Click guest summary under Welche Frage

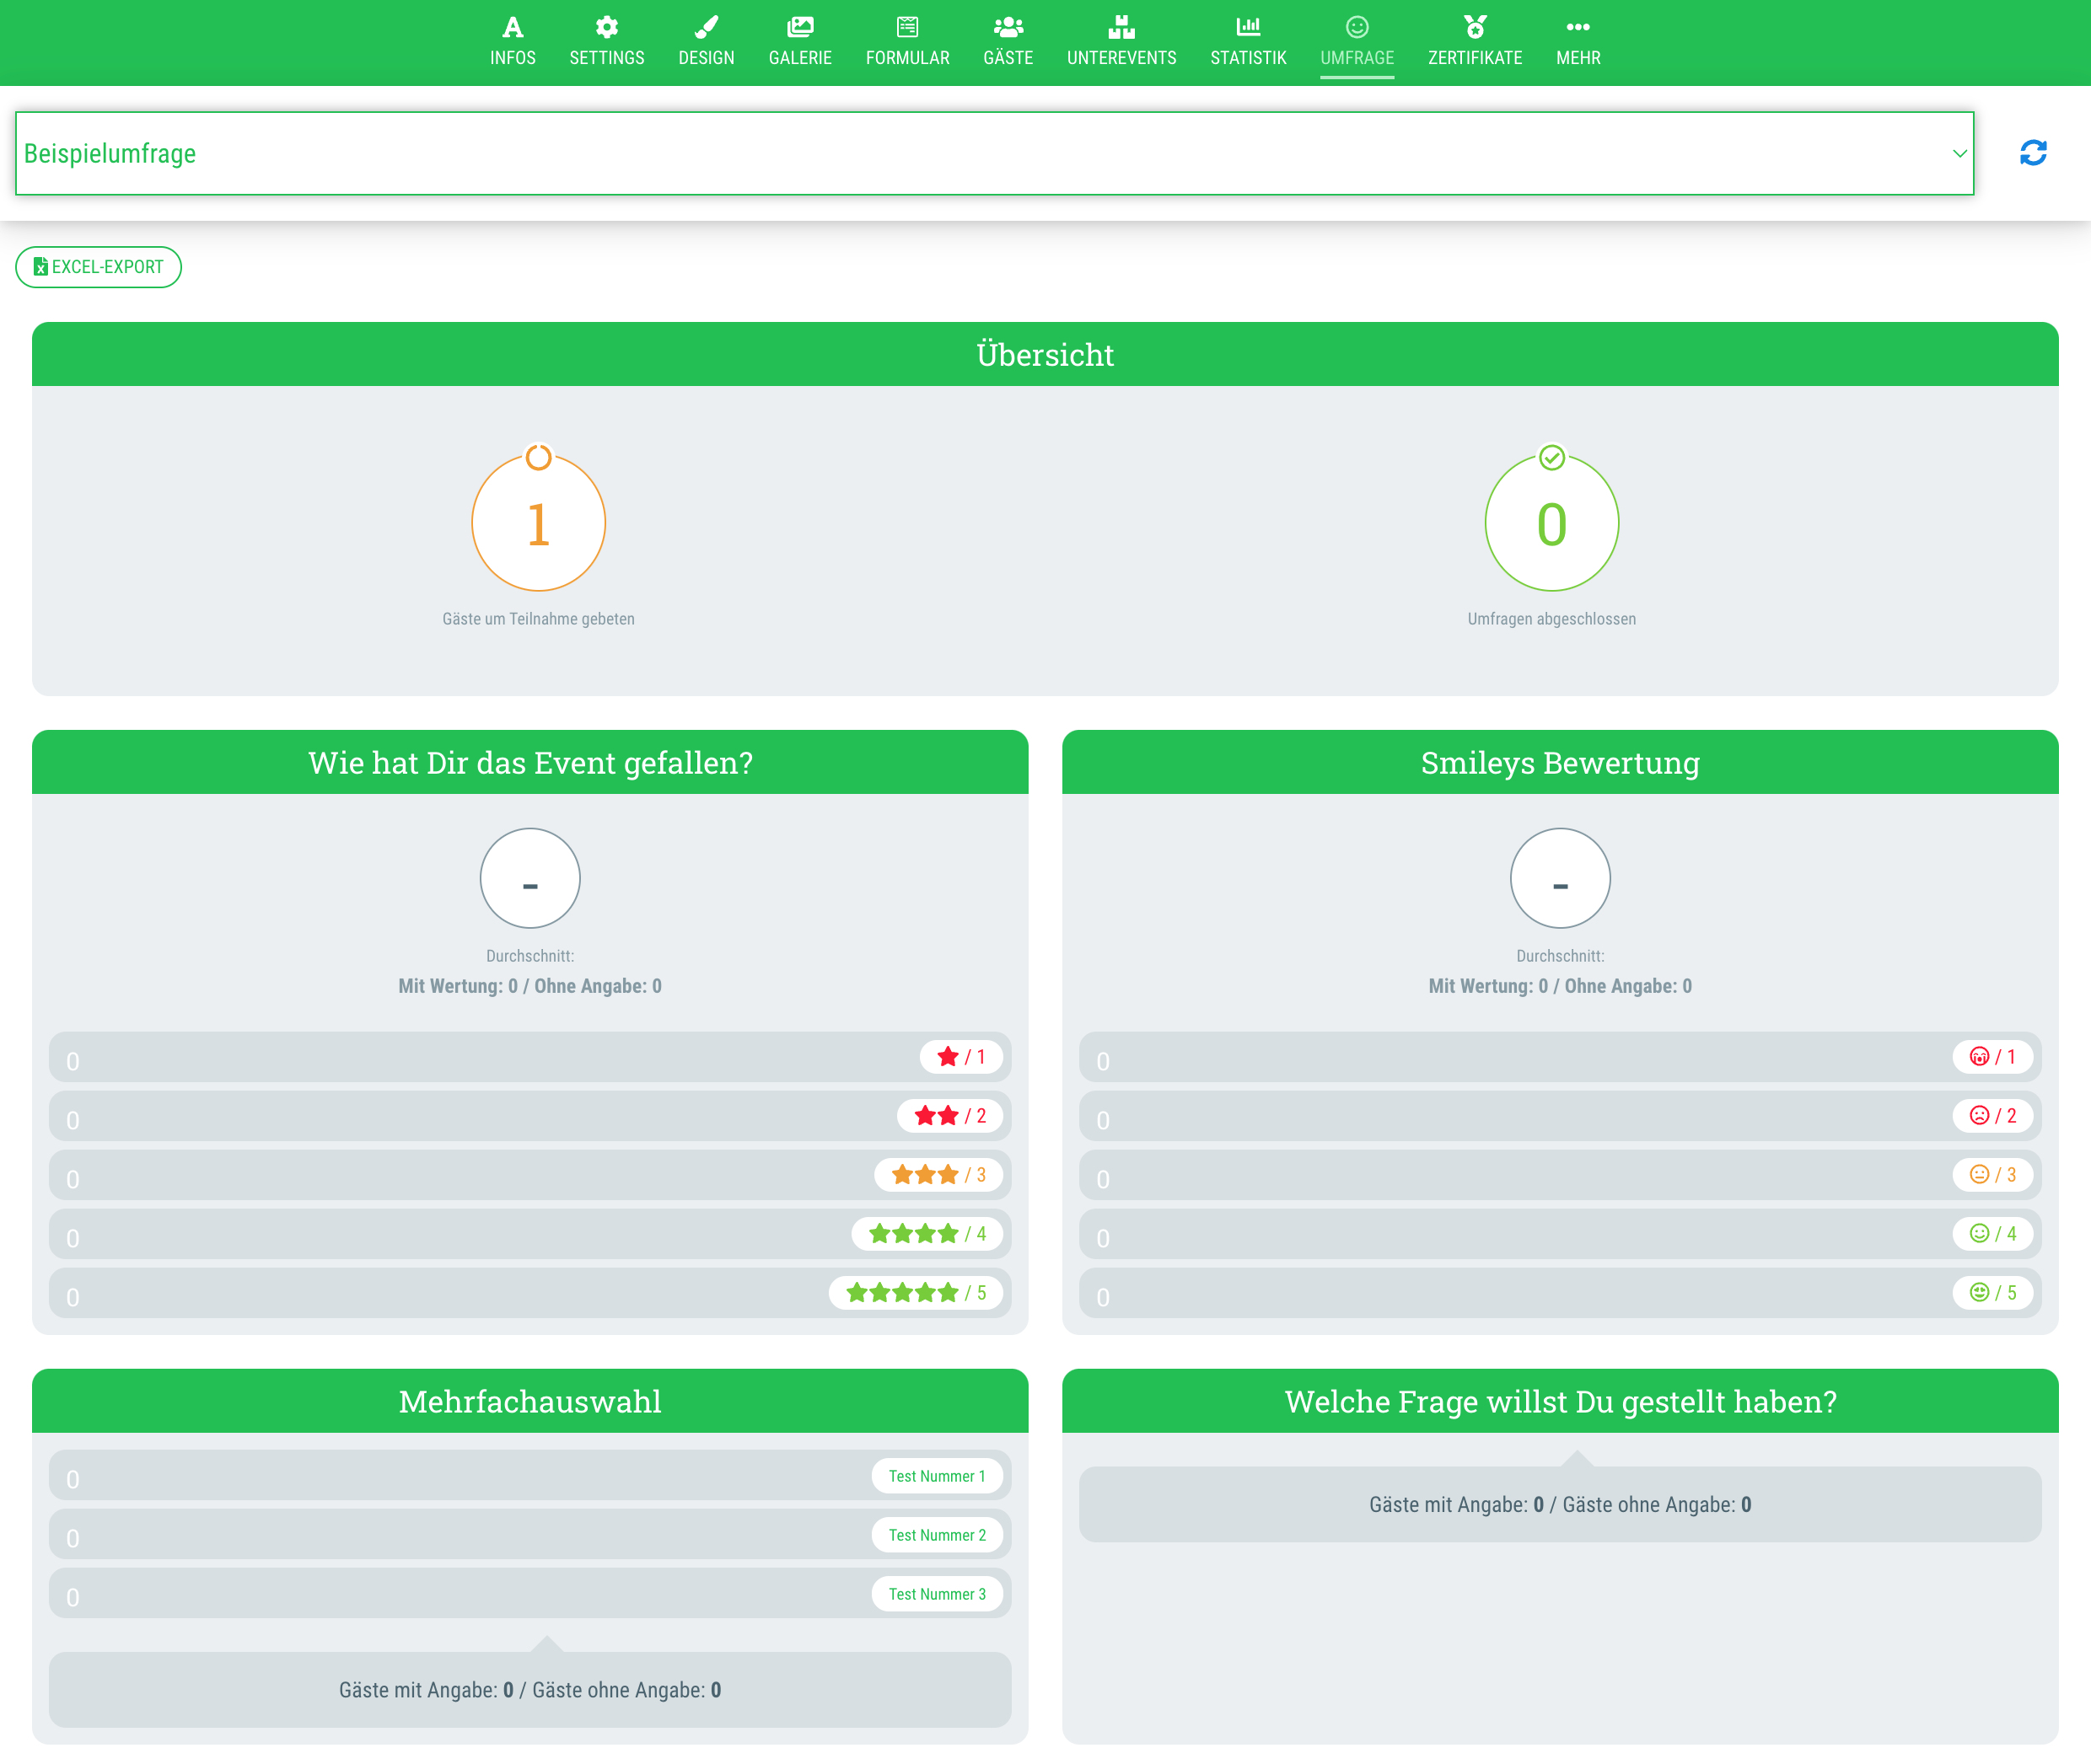coord(1560,1505)
